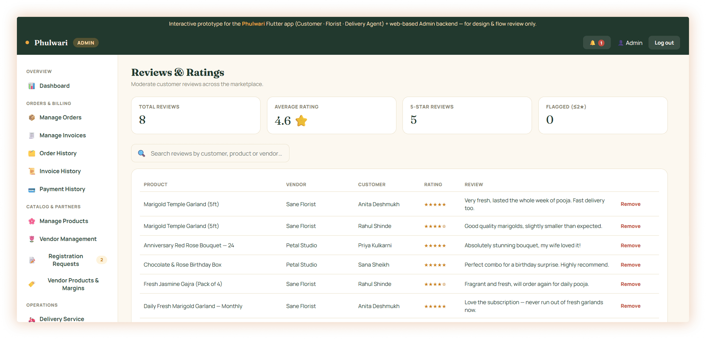Click the Order History folder icon

click(32, 153)
